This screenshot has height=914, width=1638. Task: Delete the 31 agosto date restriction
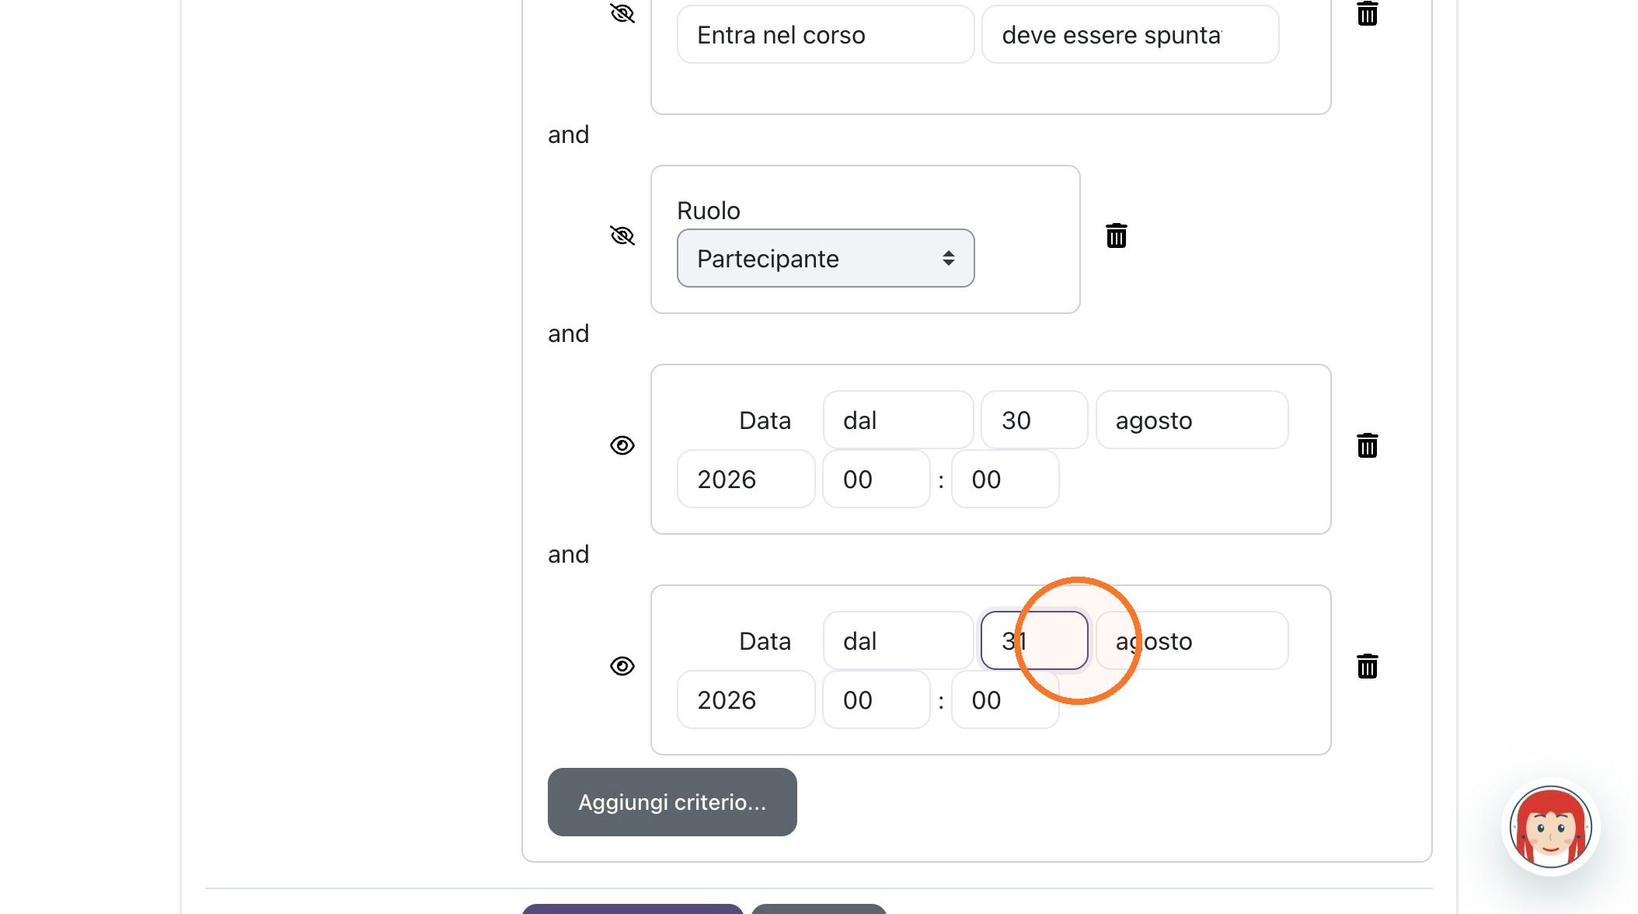(x=1367, y=666)
